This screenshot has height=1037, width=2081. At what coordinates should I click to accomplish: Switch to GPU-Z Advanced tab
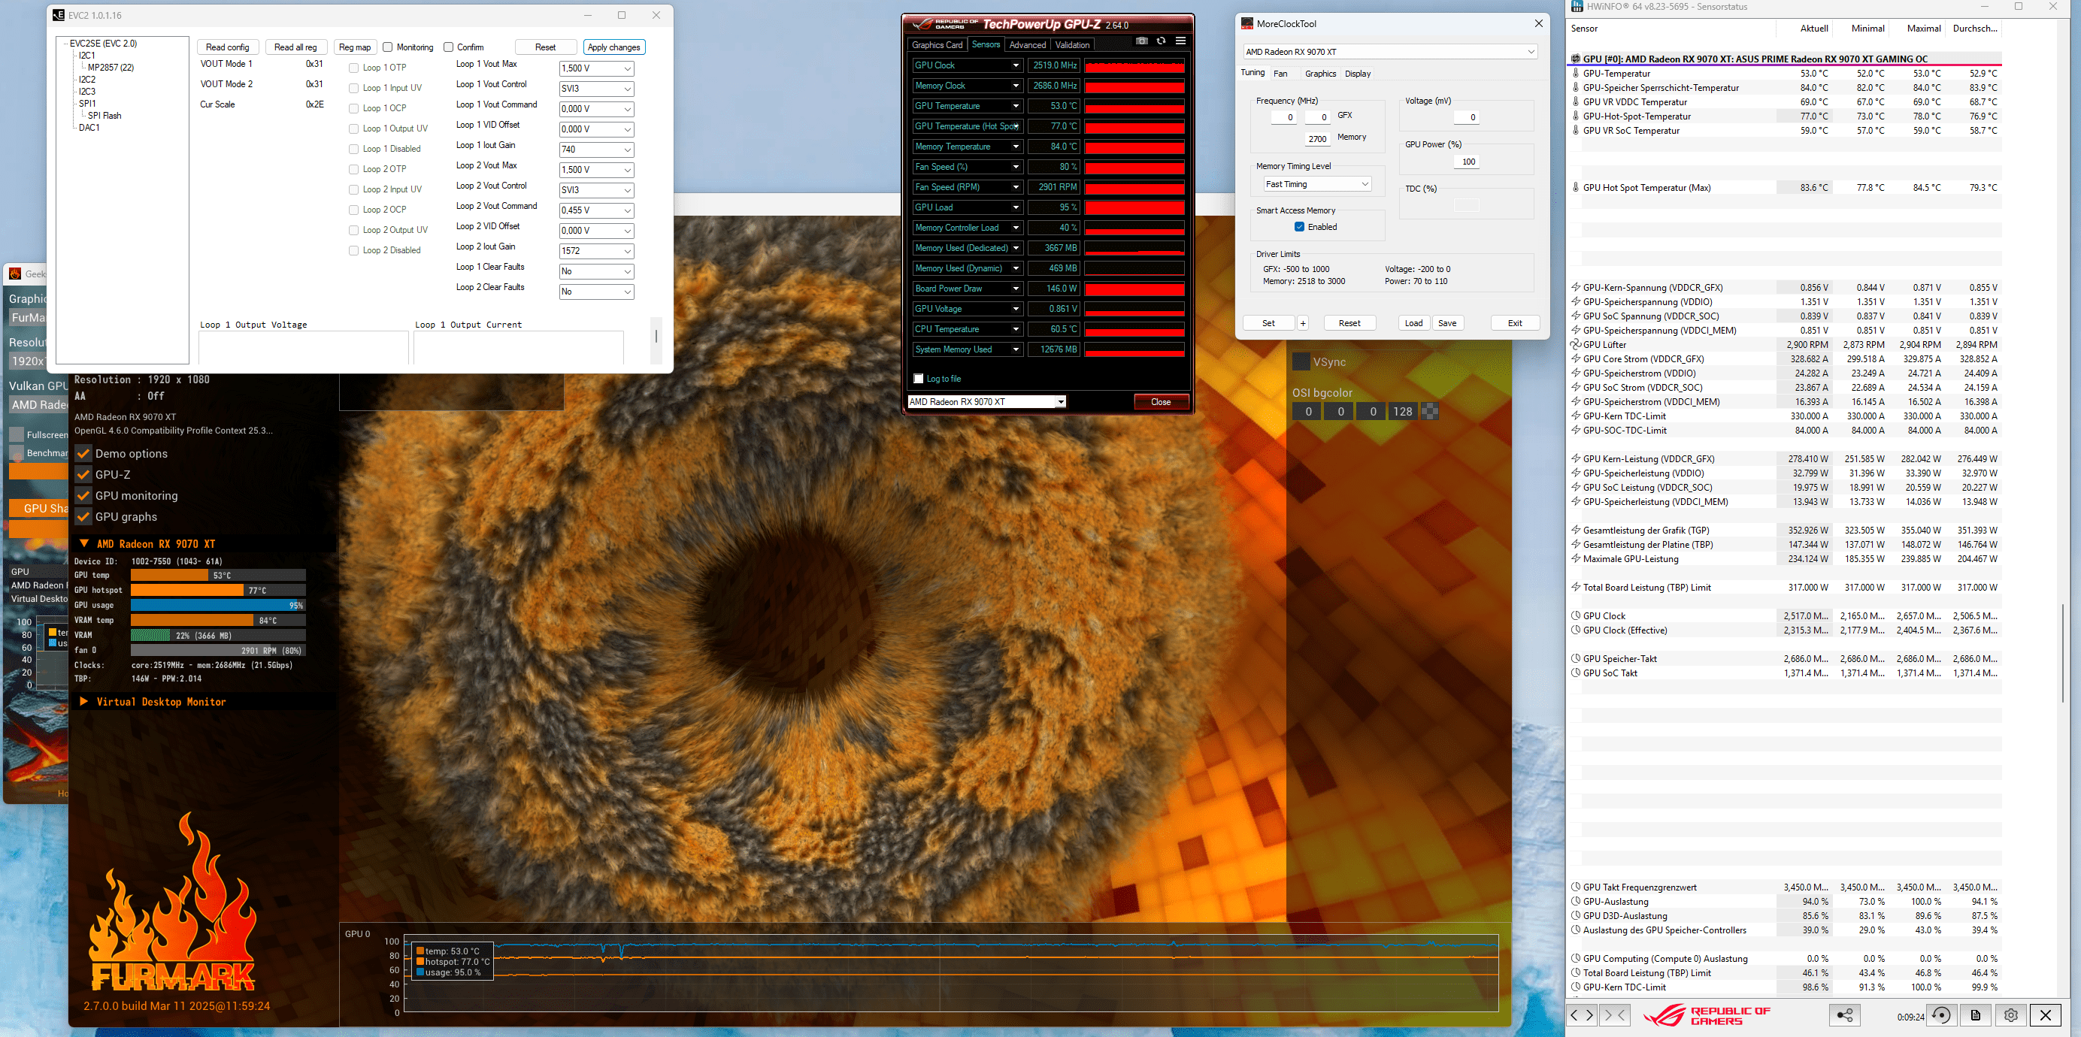coord(1027,45)
